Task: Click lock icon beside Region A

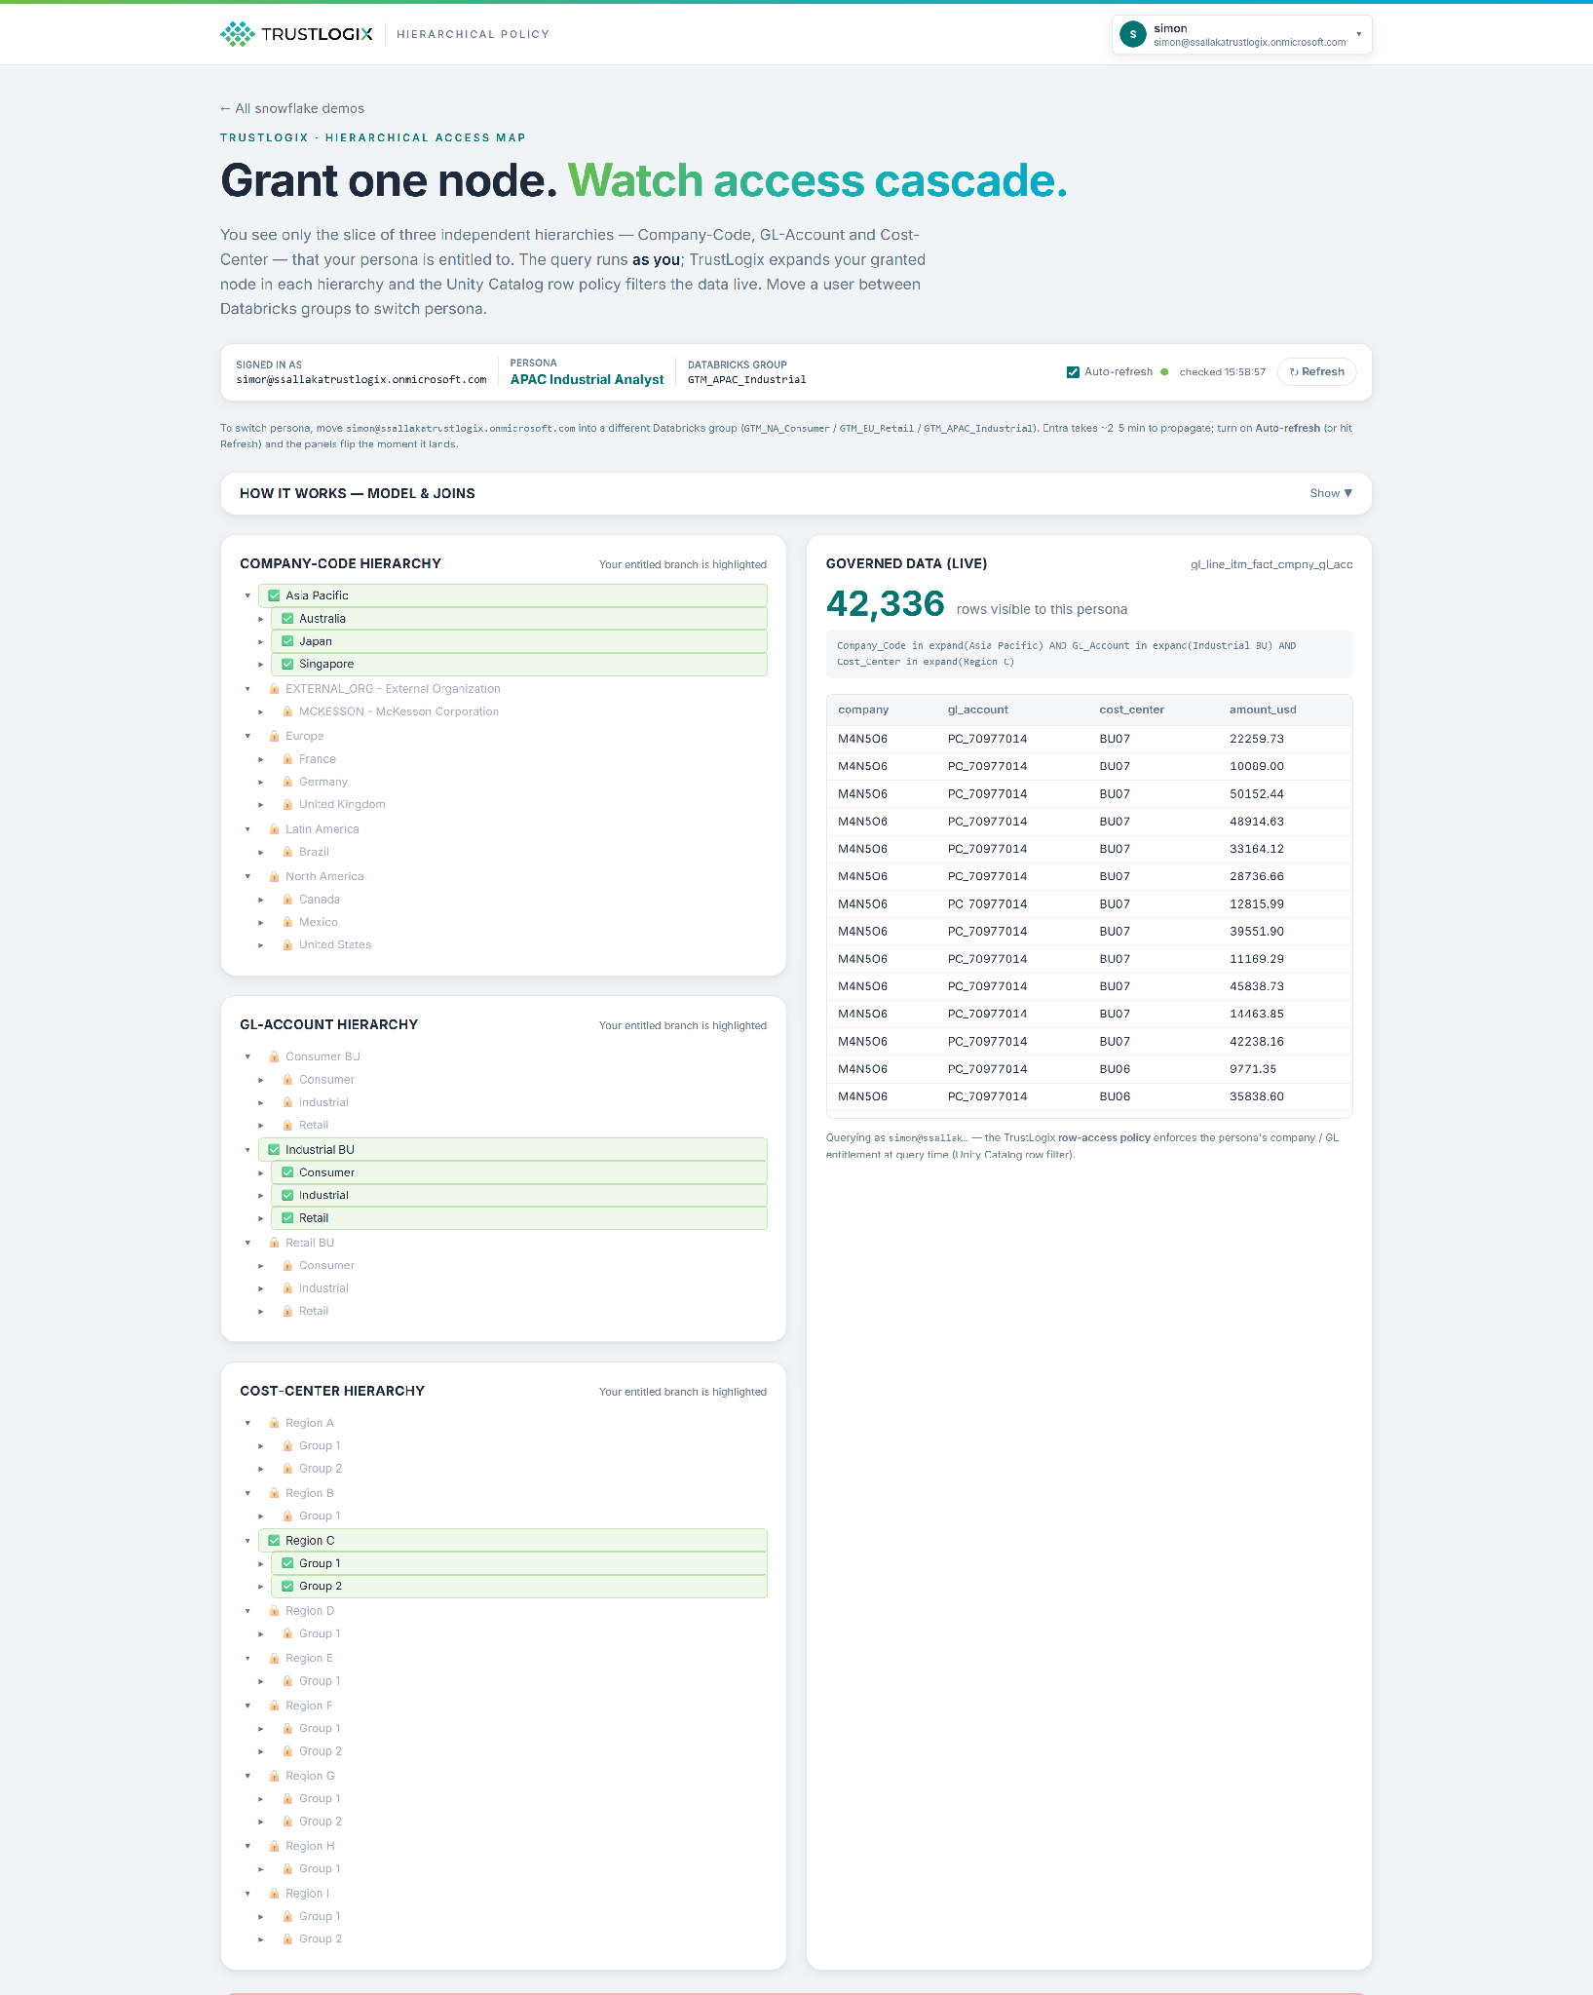Action: [x=274, y=1423]
